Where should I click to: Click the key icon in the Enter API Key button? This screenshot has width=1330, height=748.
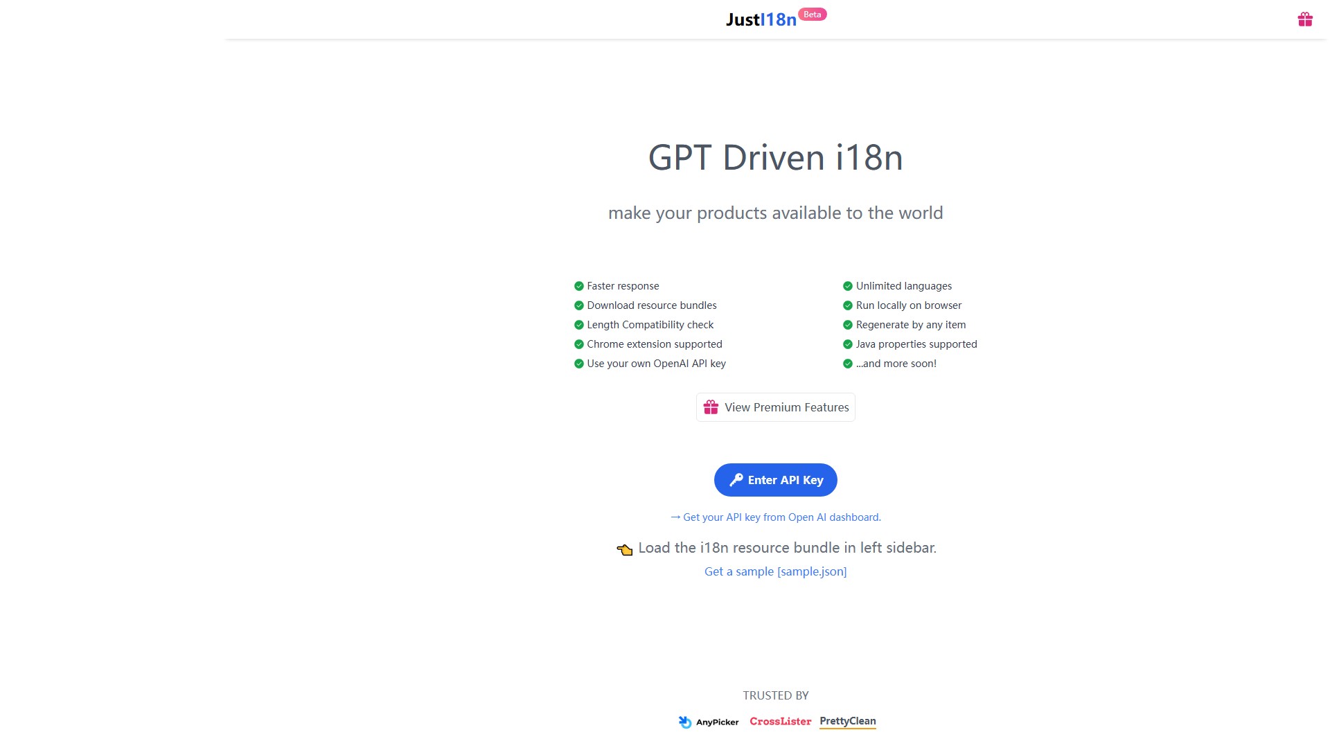737,479
